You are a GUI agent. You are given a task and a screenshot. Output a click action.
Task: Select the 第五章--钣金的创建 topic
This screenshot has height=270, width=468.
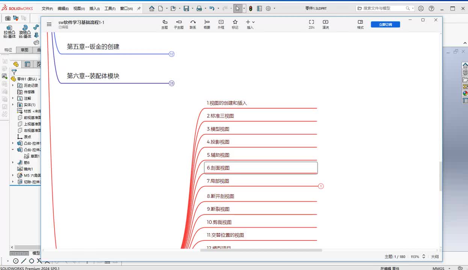point(93,46)
